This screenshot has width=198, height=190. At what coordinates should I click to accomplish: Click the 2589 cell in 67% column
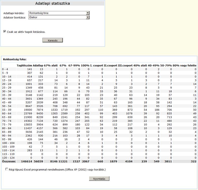coord(64,113)
